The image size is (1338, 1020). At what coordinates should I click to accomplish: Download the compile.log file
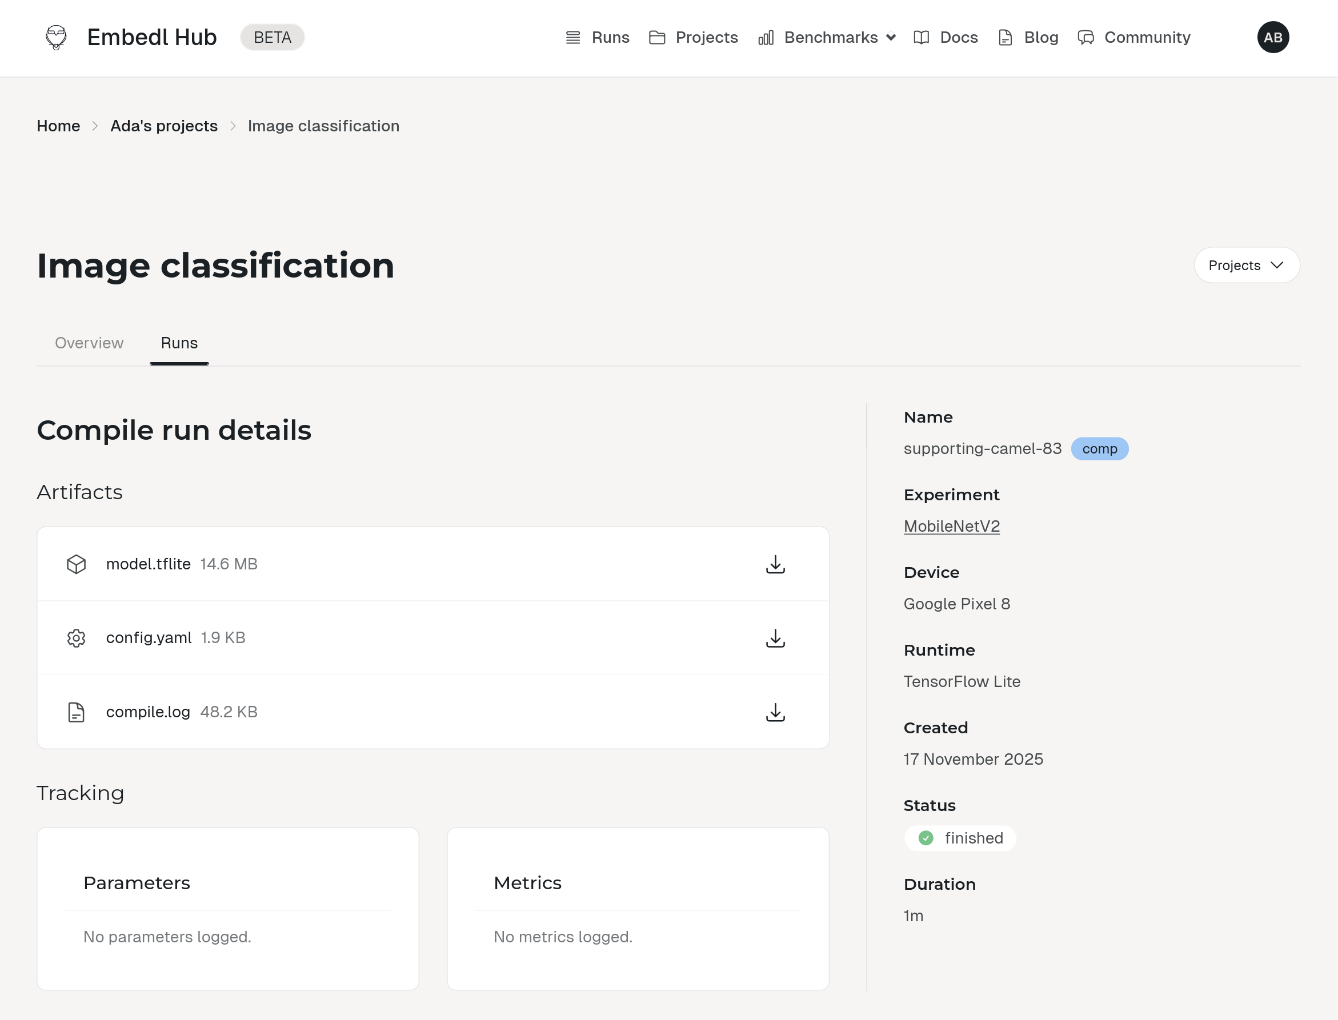coord(775,712)
